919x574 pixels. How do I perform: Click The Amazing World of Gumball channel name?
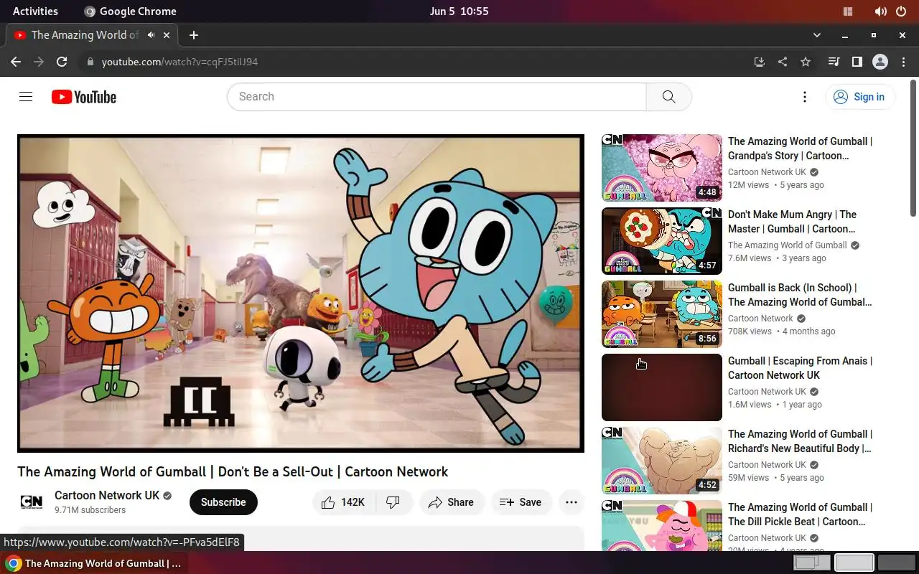[788, 245]
